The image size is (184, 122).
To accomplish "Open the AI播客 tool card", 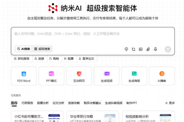I will pos(162,76).
